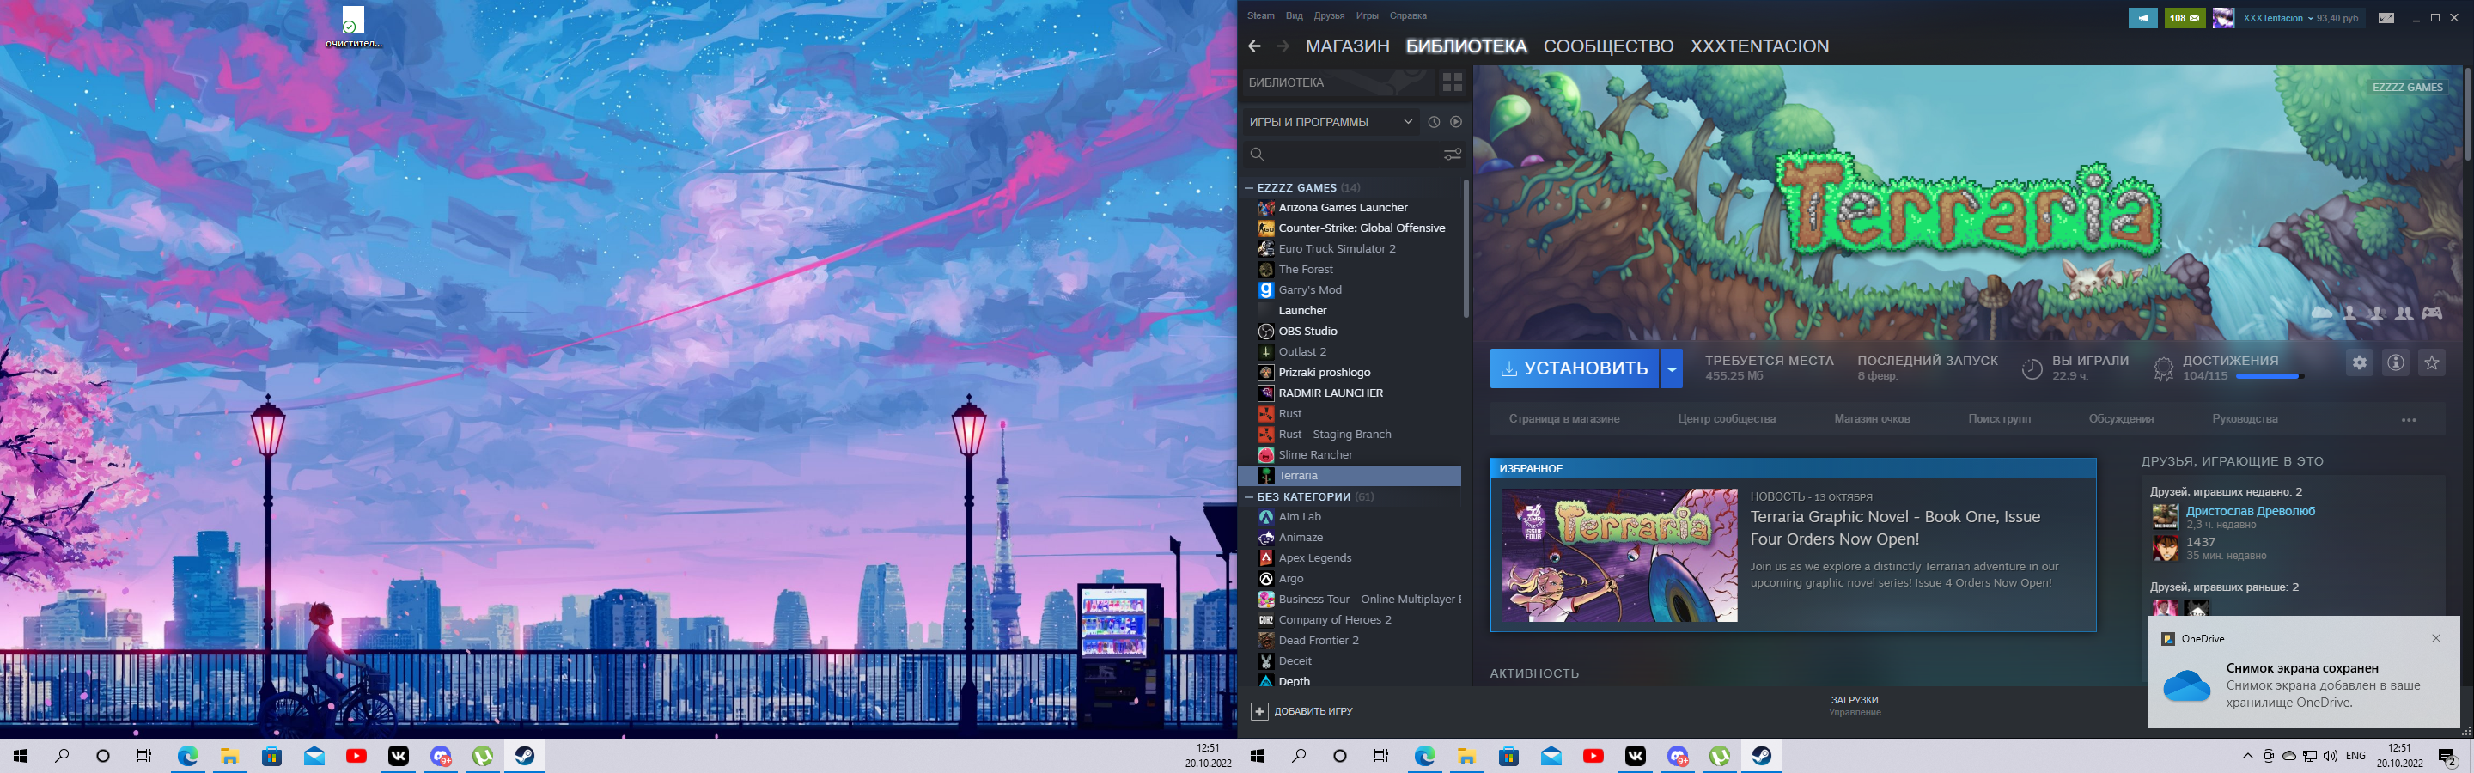Toggle sort by recent activity clock icon
Viewport: 2474px width, 773px height.
tap(1434, 122)
